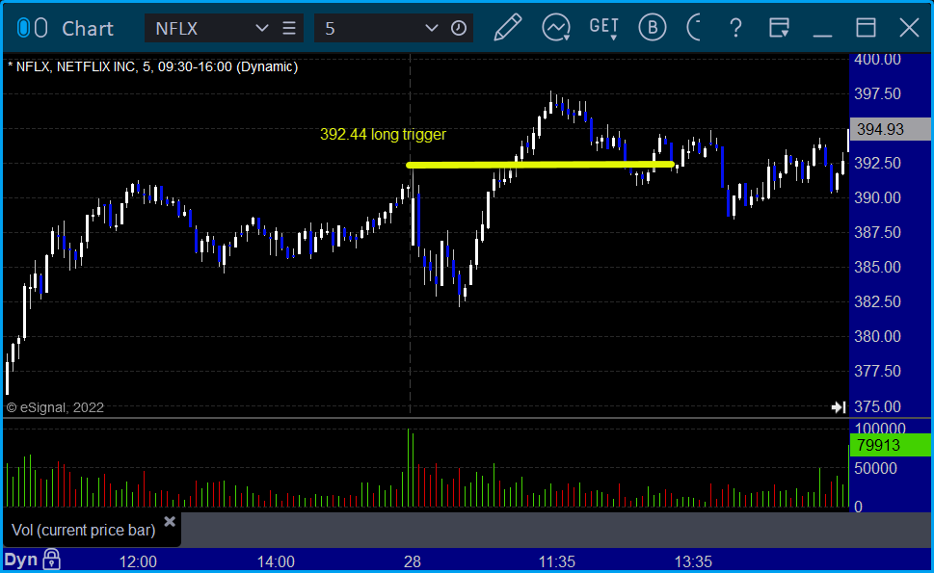This screenshot has width=934, height=573.
Task: Click the 13:35 time axis label
Action: click(x=693, y=561)
